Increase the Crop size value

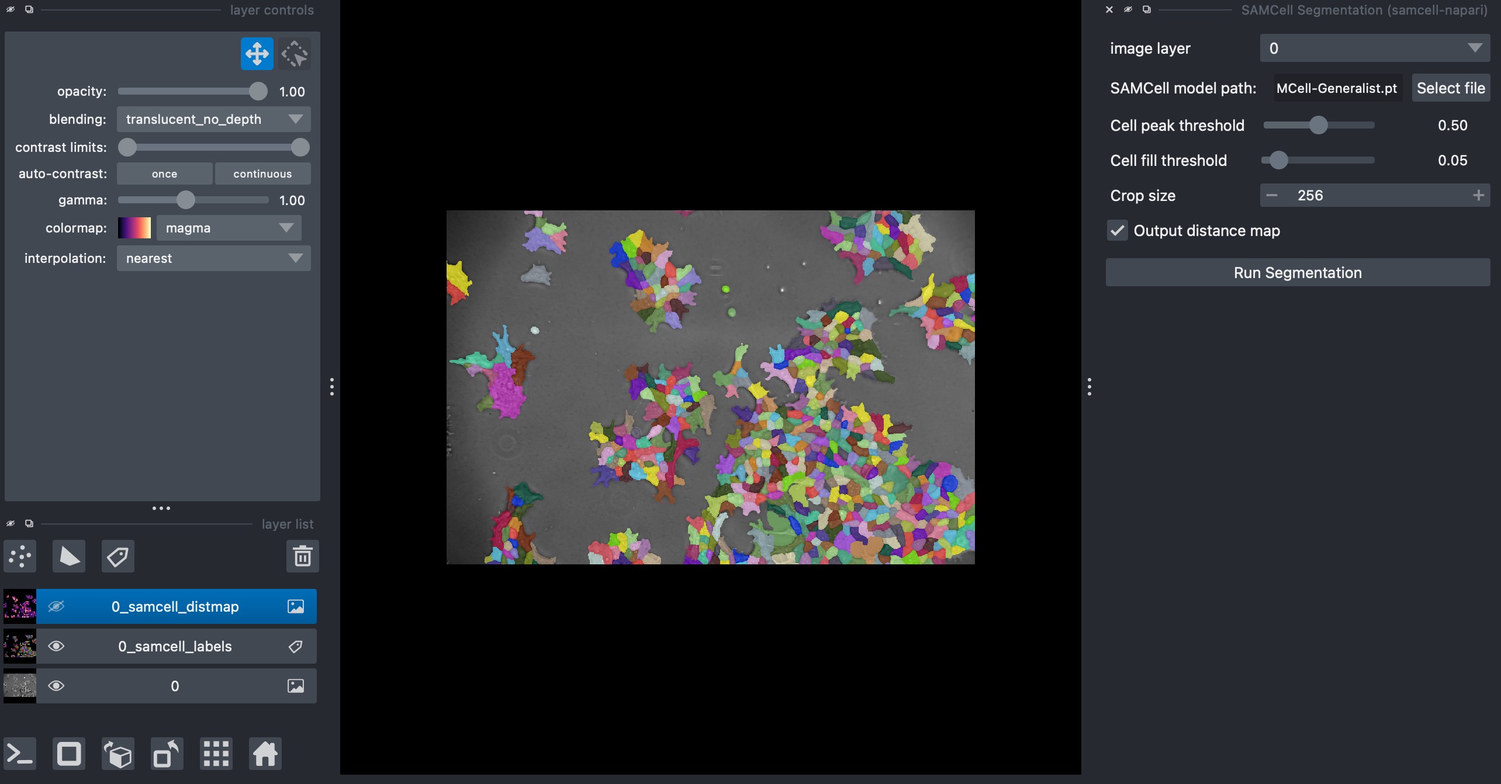tap(1479, 196)
